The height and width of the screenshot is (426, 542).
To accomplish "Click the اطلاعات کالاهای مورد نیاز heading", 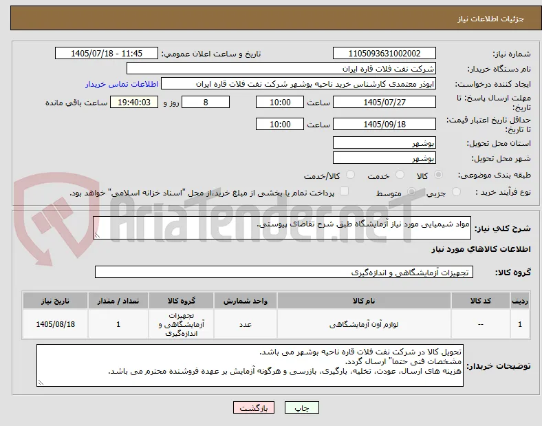I will 481,249.
